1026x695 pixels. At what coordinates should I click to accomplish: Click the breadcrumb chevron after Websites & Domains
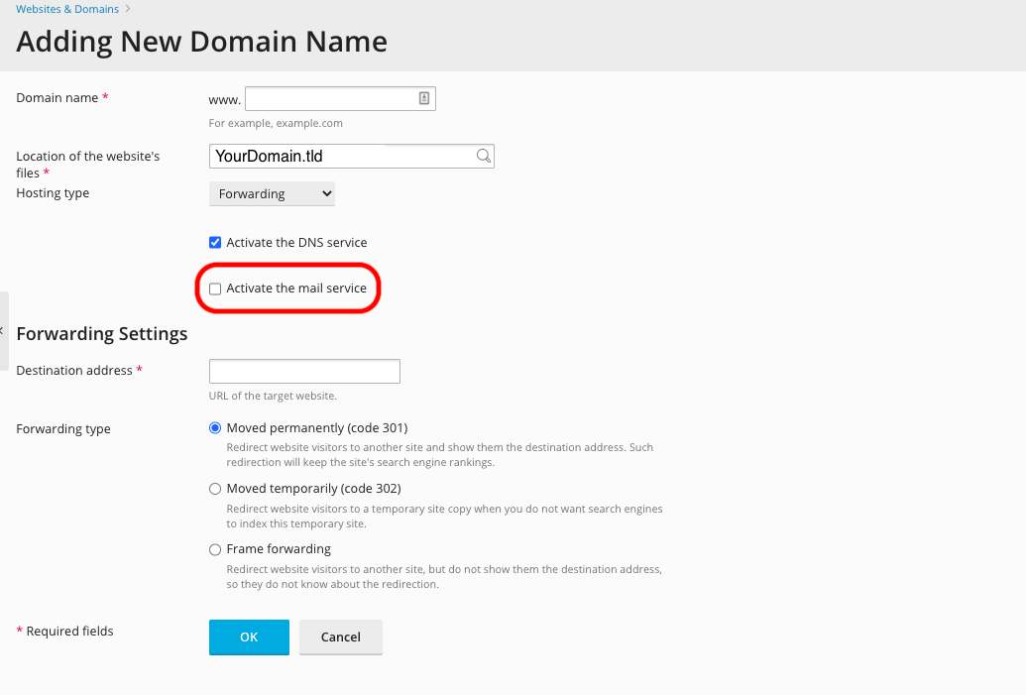[x=128, y=9]
